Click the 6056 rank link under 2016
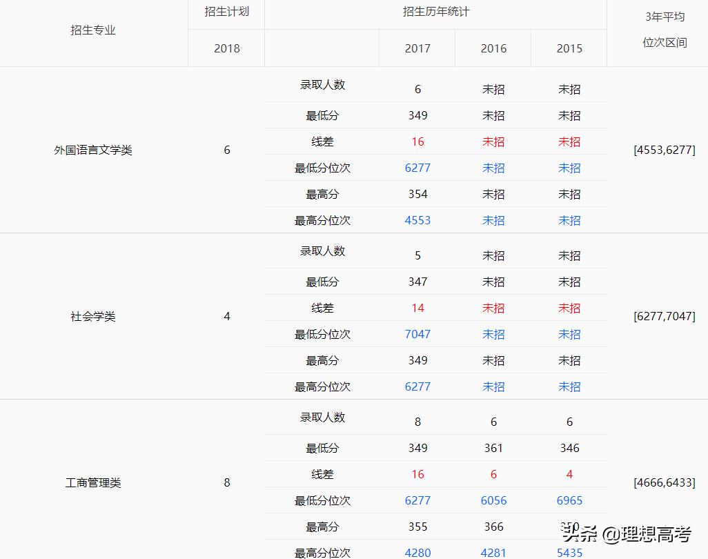 tap(493, 500)
